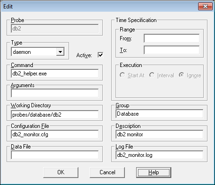Open Help for this dialog

[x=154, y=172]
